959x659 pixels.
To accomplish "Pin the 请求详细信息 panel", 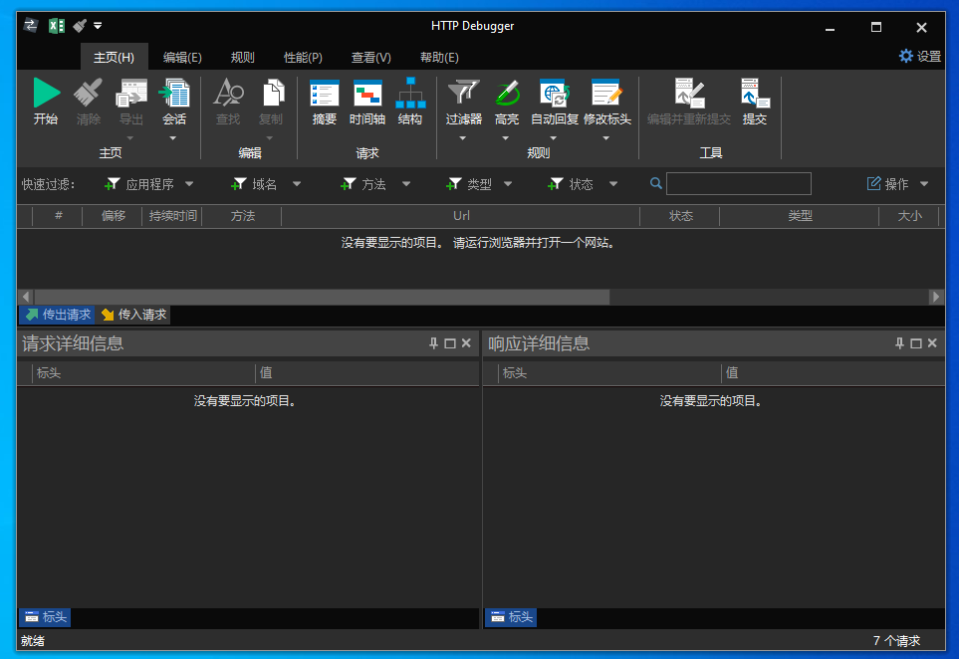I will [433, 343].
